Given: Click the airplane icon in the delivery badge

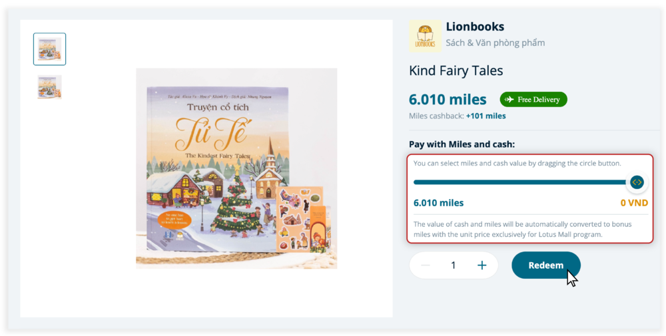Looking at the screenshot, I should click(509, 100).
